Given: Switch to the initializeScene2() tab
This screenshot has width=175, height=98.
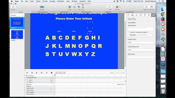Looking at the screenshot, I should tap(86, 12).
